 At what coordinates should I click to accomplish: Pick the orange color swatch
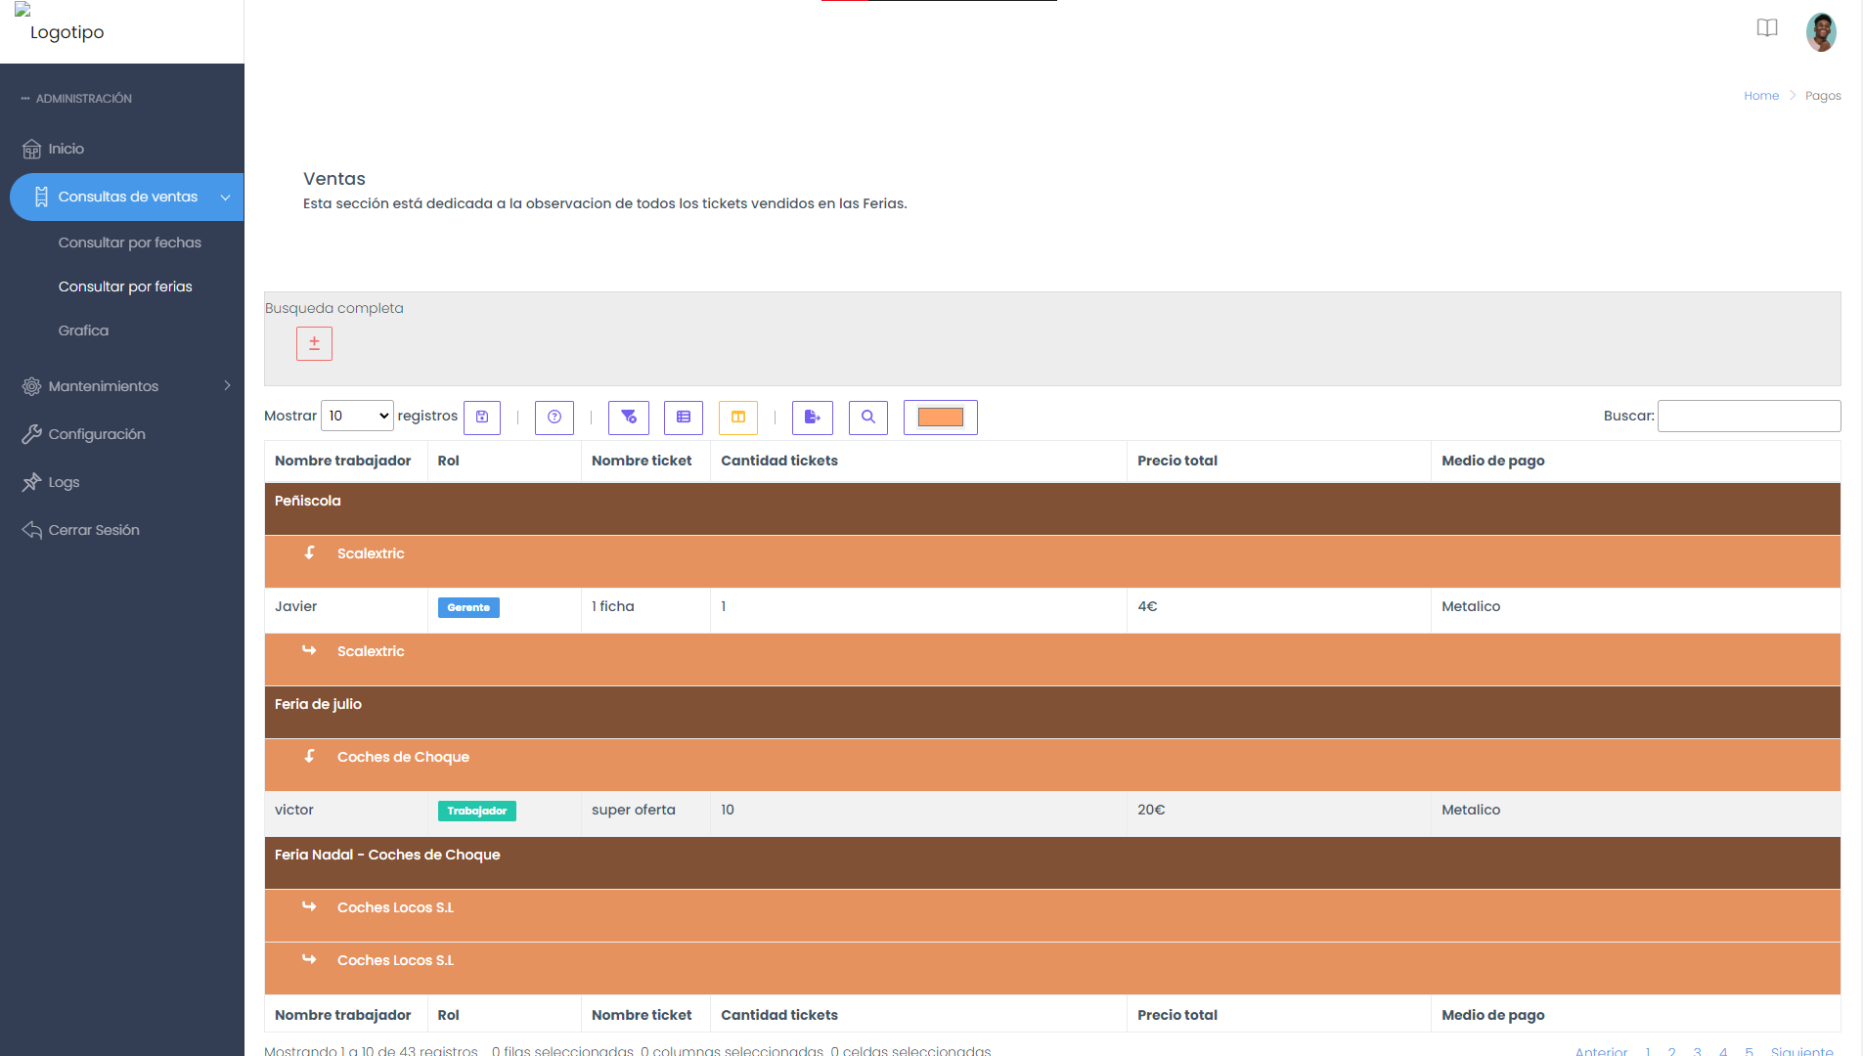[x=940, y=418]
